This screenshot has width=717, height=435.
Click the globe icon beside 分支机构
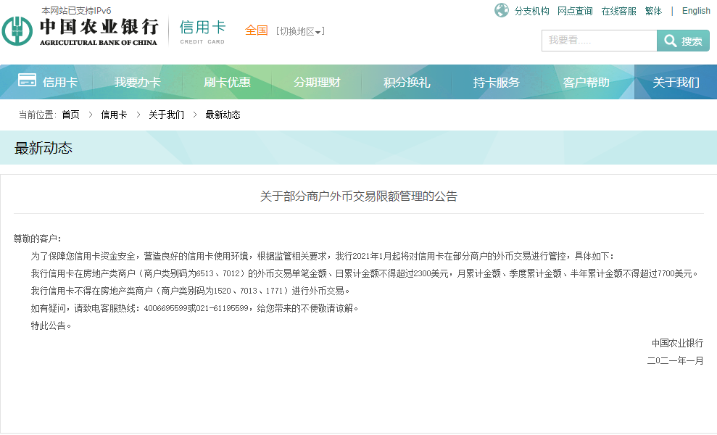pos(502,10)
